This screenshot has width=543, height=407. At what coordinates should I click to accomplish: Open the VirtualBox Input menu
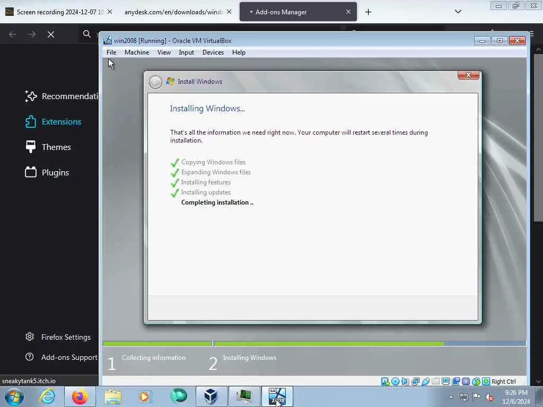[x=186, y=52]
